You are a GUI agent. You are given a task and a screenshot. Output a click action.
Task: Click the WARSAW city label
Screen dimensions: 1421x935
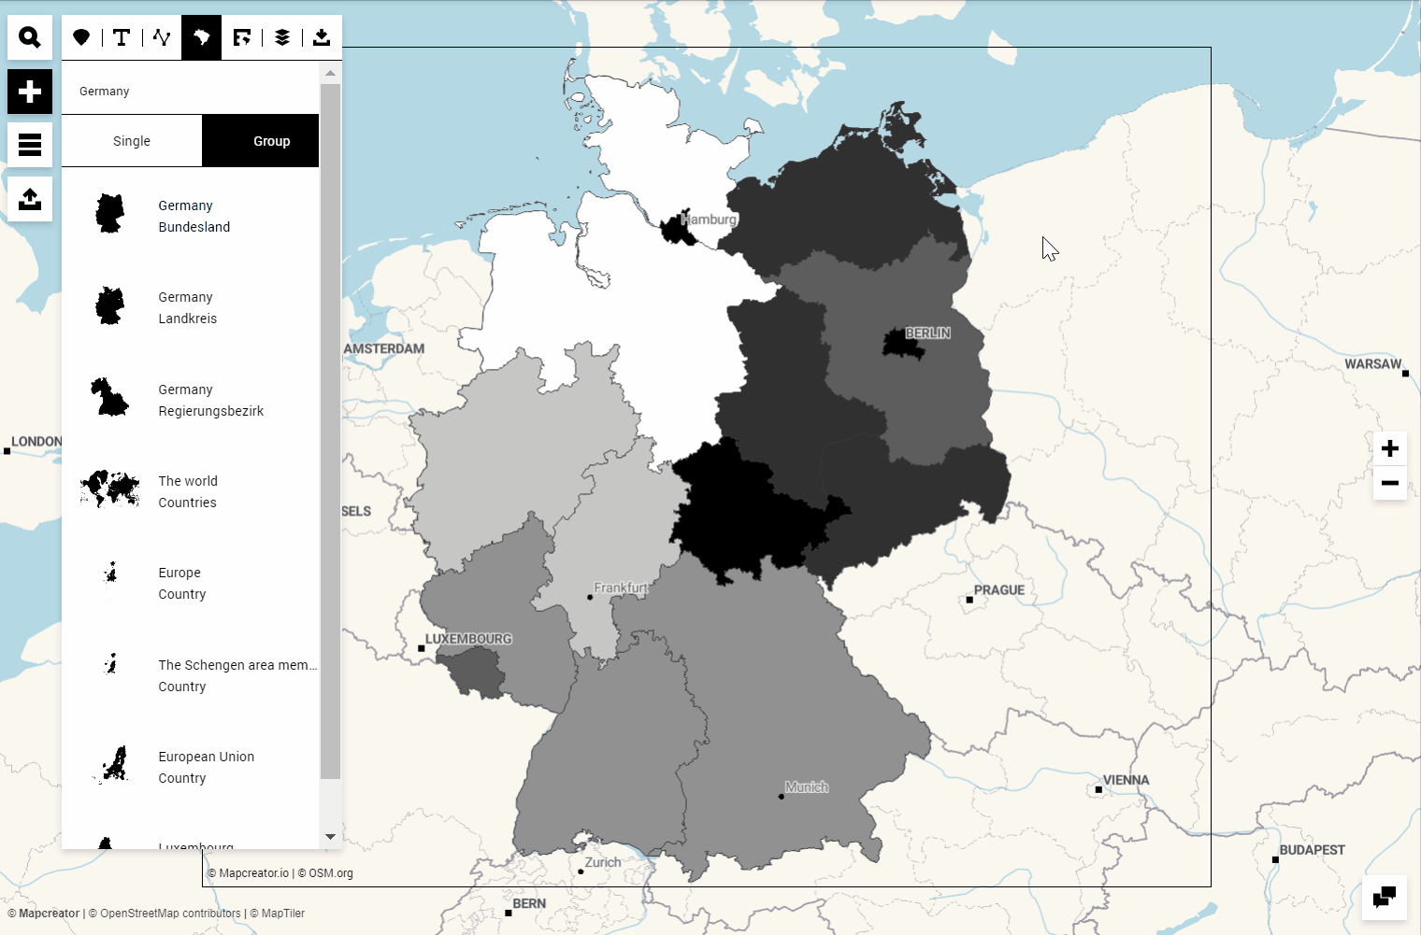pyautogui.click(x=1373, y=363)
